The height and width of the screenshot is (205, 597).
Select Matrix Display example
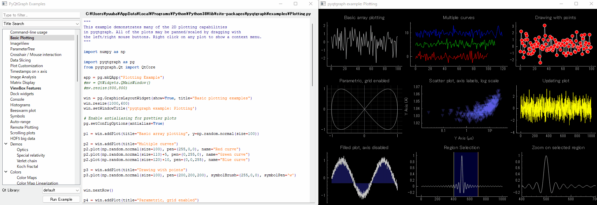pos(22,83)
